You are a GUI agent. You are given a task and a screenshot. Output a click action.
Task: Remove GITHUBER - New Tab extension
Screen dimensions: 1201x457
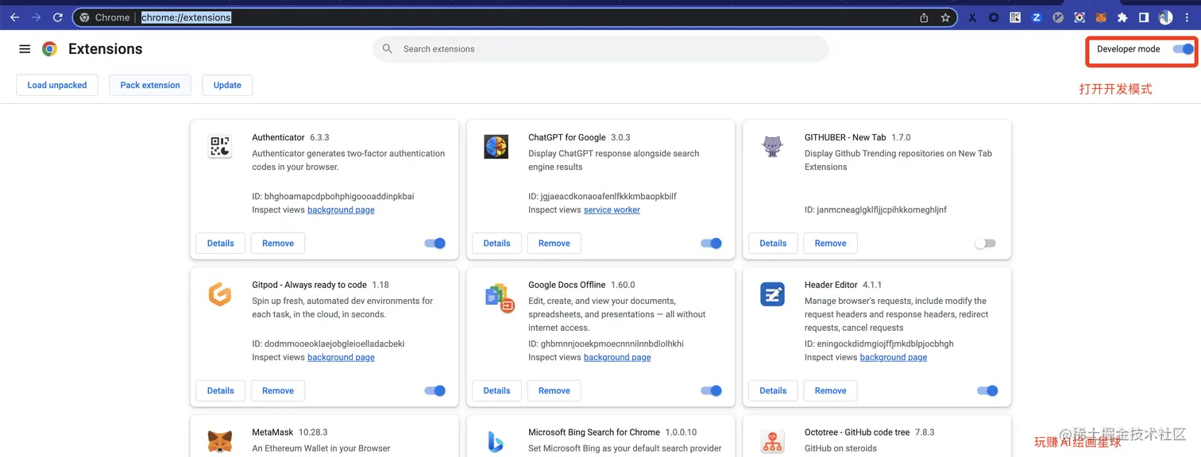click(830, 244)
